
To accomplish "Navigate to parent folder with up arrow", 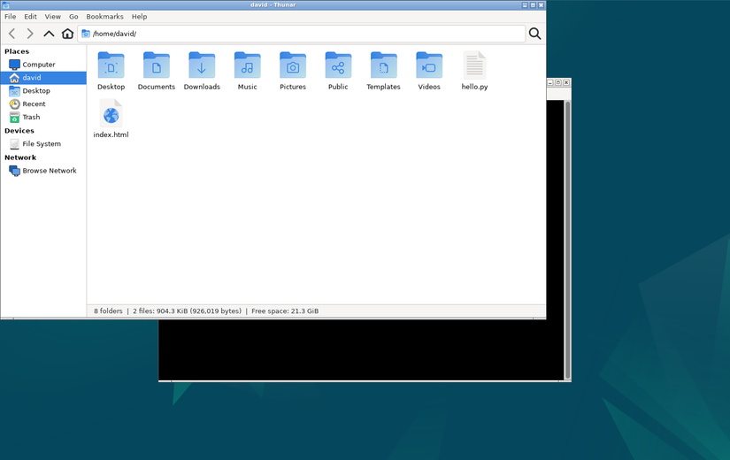I will (x=49, y=34).
